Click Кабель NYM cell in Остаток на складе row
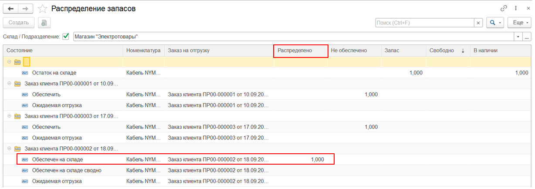 click(x=144, y=73)
